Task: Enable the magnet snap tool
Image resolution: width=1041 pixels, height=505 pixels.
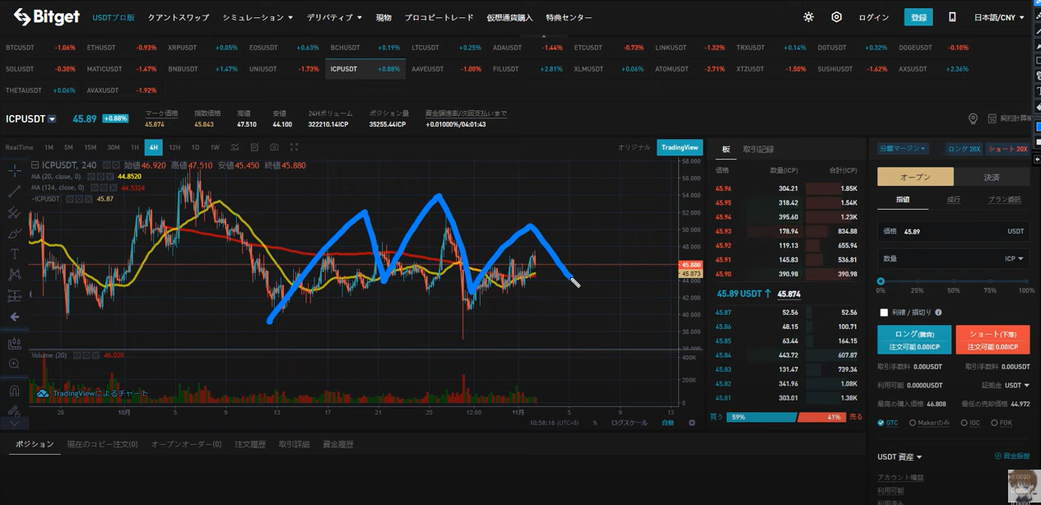Action: pos(14,391)
